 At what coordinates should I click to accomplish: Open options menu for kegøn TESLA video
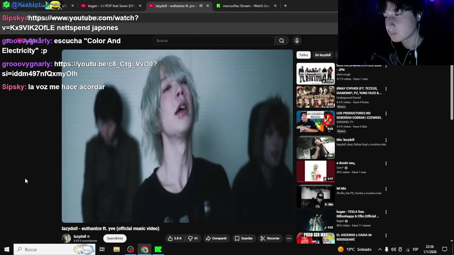(386, 212)
